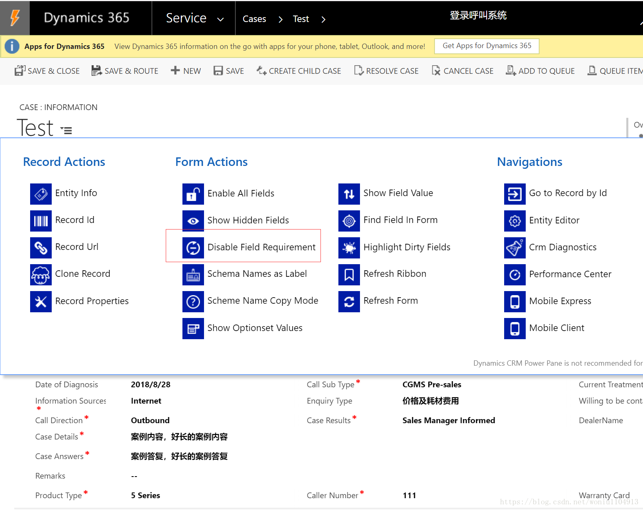Click the Show Hidden Fields label
The image size is (643, 510).
[x=248, y=221]
